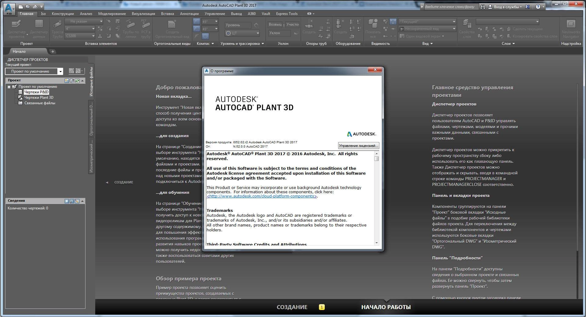The height and width of the screenshot is (317, 586).
Task: Open Диспетчер проектов ribbon button
Action: [x=16, y=29]
